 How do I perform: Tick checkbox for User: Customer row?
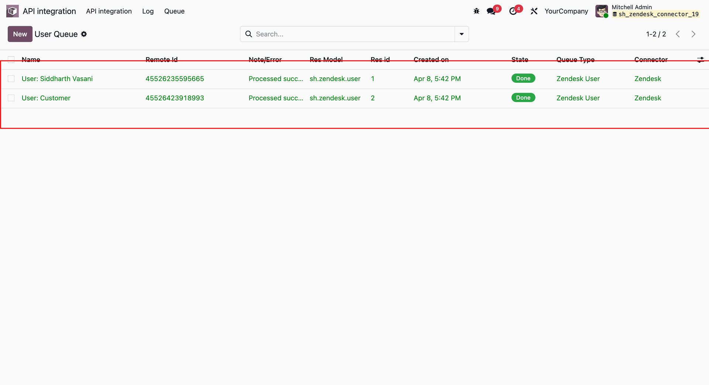[11, 98]
